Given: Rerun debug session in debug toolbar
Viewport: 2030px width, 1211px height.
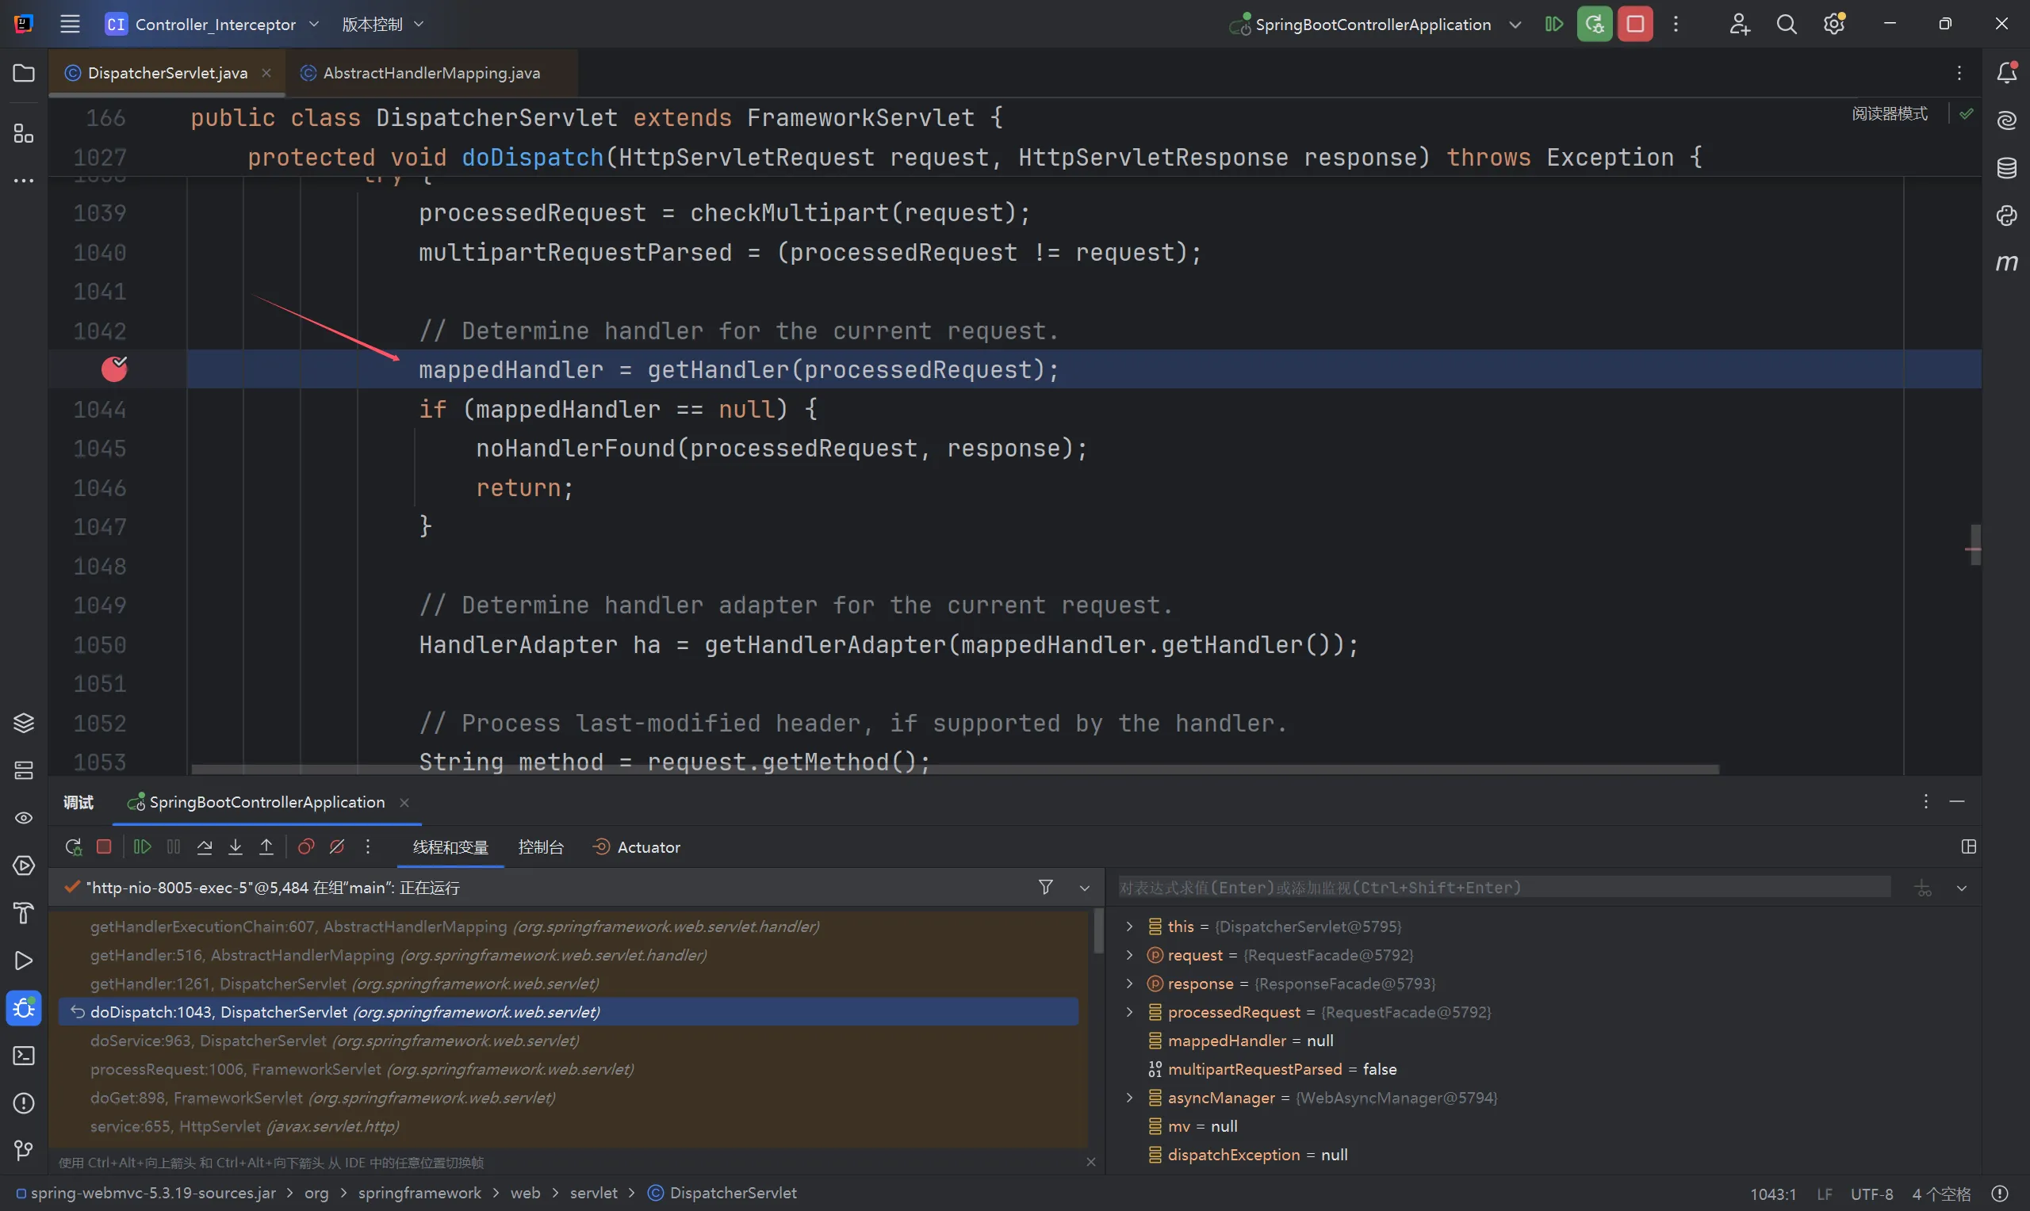Looking at the screenshot, I should click(x=74, y=847).
